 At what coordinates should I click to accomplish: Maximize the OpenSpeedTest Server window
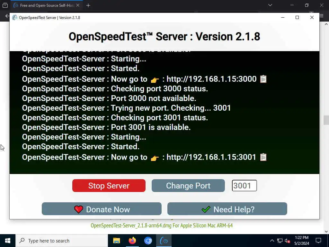[297, 17]
